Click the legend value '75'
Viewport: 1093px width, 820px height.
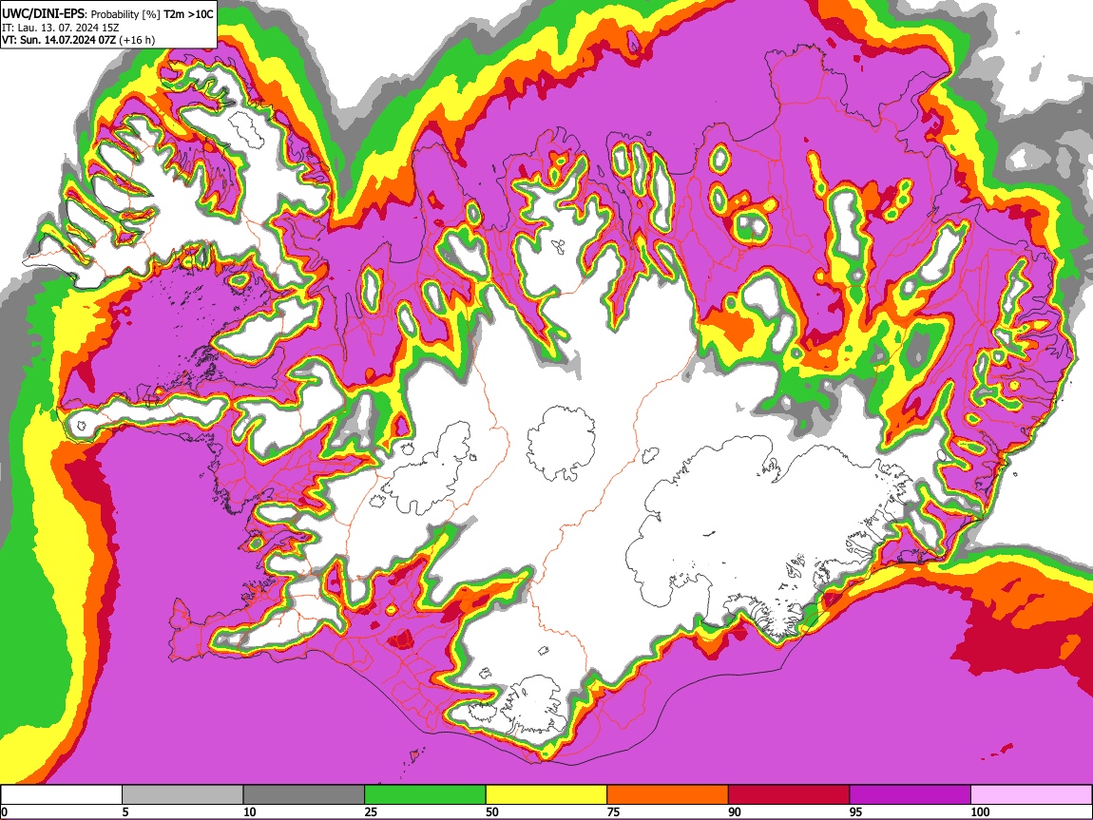(x=613, y=811)
